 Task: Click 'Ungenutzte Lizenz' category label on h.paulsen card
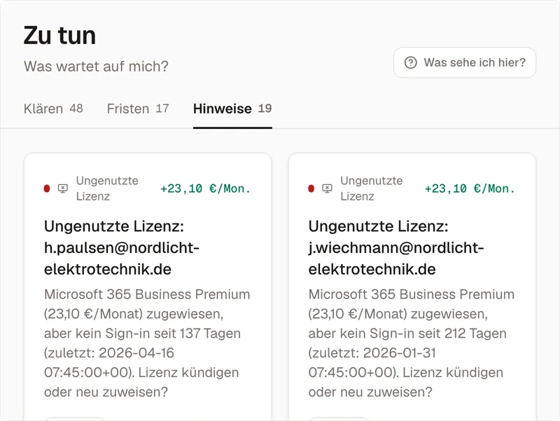coord(107,188)
